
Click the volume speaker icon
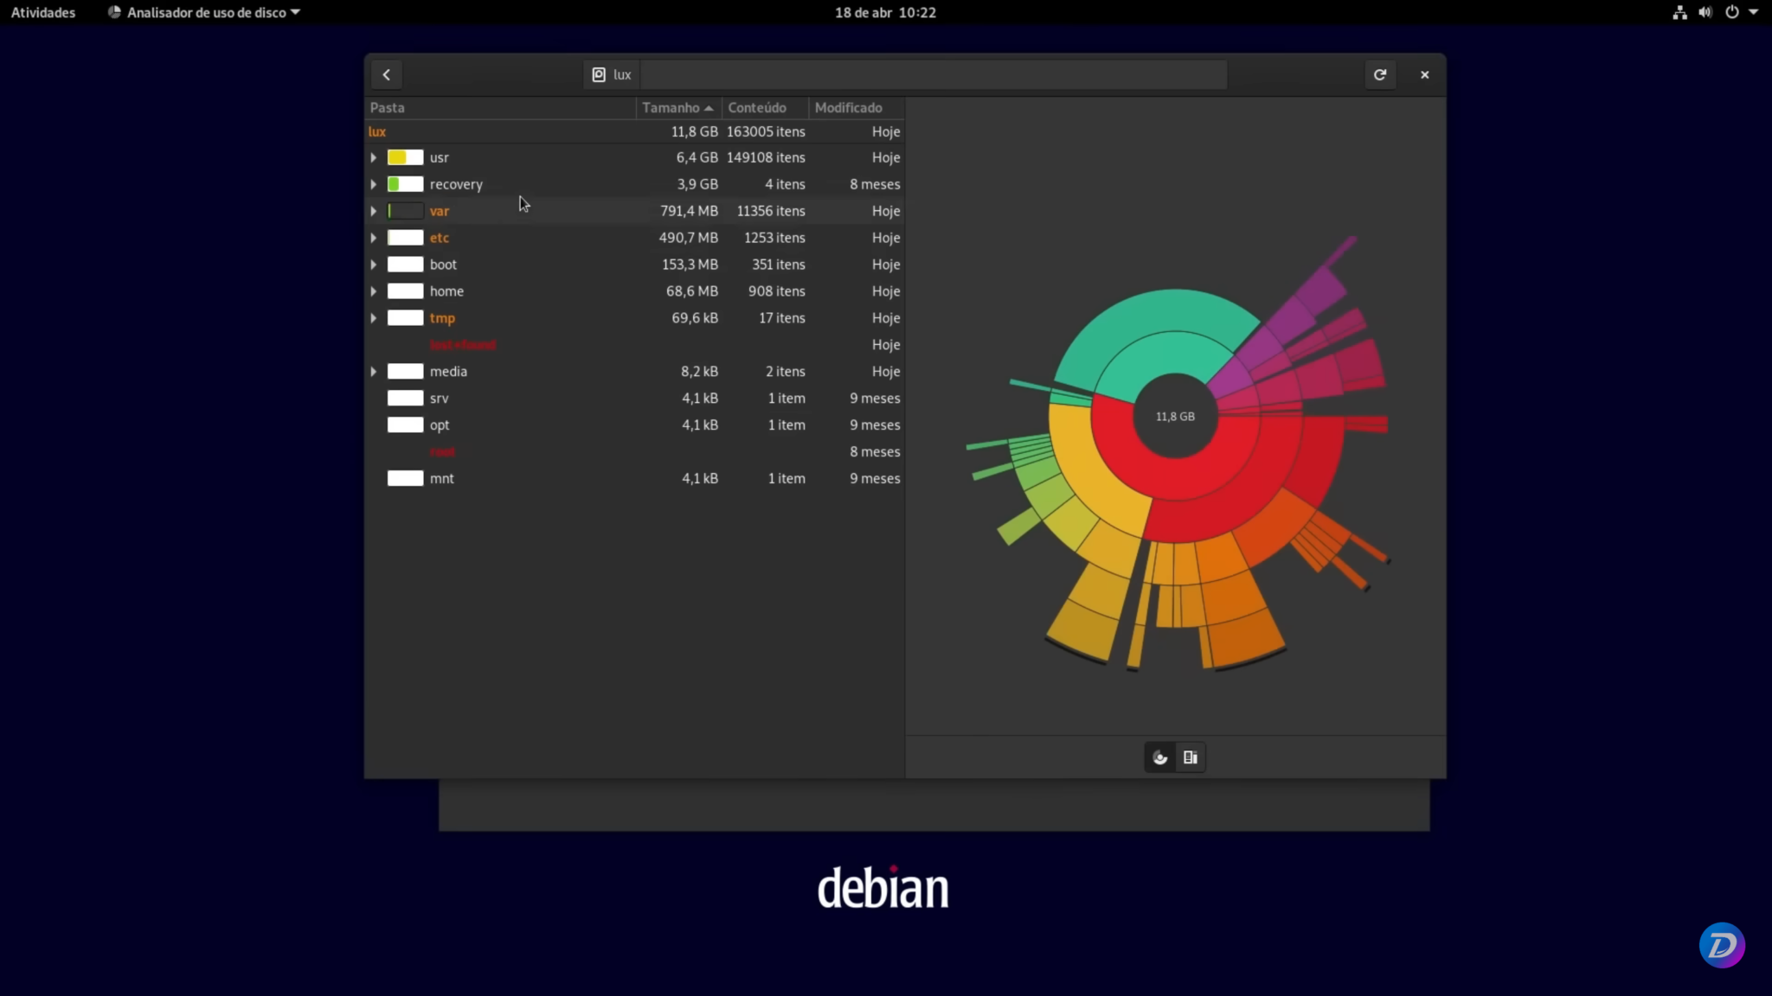[1705, 12]
